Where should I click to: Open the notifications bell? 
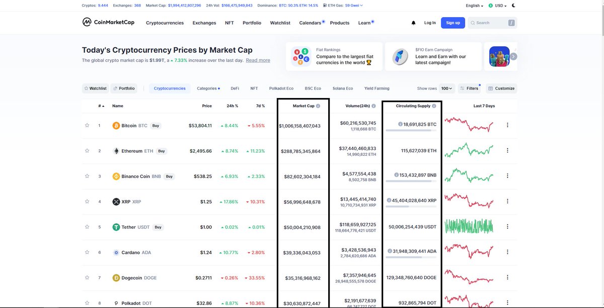pyautogui.click(x=414, y=23)
